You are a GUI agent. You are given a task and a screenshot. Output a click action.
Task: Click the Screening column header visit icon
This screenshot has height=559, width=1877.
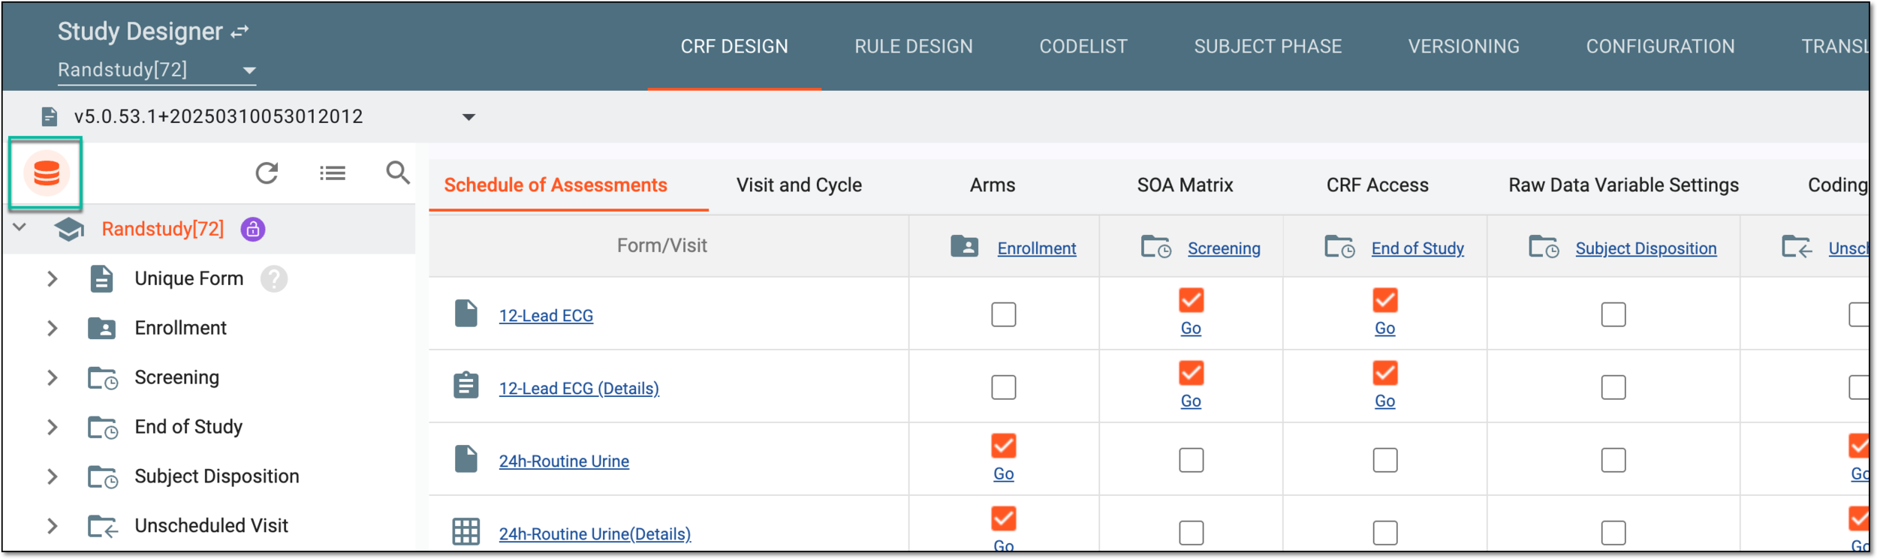click(x=1155, y=246)
